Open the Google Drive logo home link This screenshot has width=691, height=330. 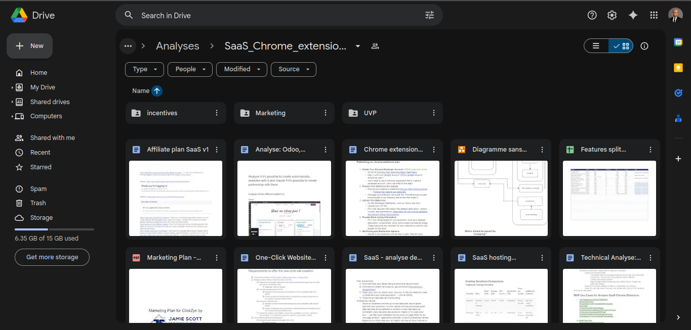pos(33,15)
